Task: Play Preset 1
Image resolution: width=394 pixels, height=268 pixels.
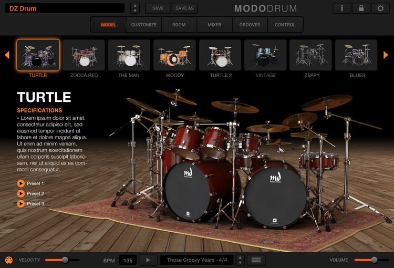Action: pyautogui.click(x=21, y=183)
